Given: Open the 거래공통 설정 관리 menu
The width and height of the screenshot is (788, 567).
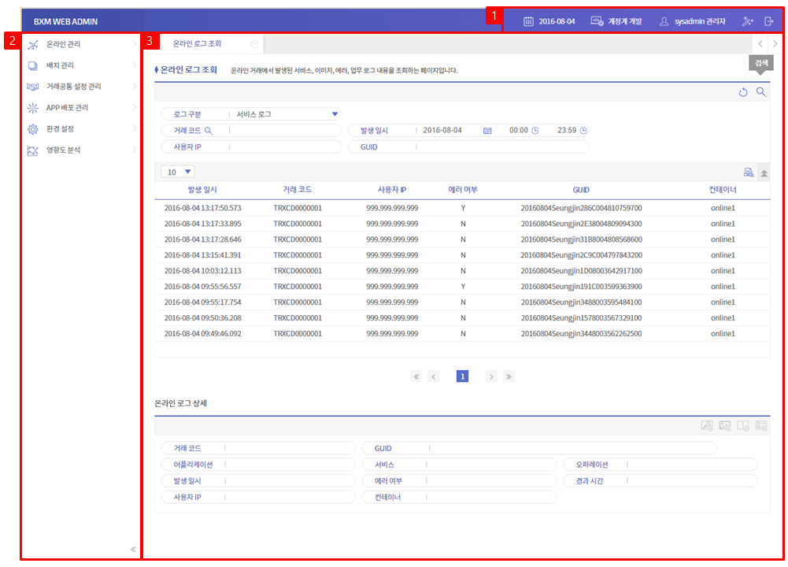Looking at the screenshot, I should pos(73,87).
